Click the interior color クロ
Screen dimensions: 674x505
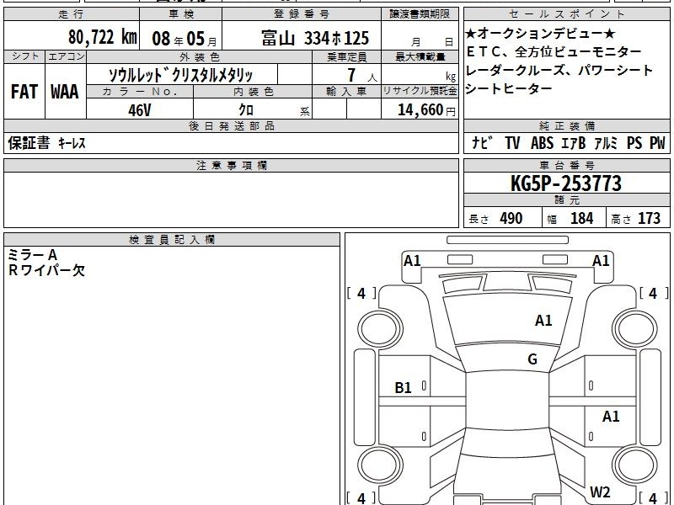point(246,110)
